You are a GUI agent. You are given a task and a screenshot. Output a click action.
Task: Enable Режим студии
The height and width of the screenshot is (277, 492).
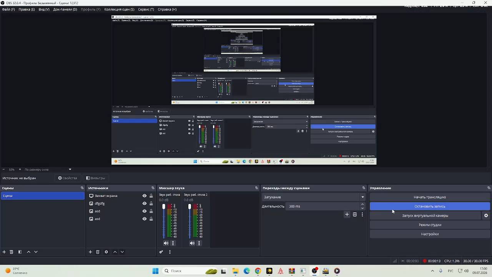pyautogui.click(x=430, y=225)
